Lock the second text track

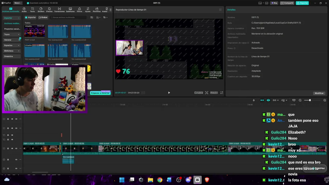click(8, 140)
